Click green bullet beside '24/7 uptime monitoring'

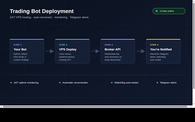click(11, 83)
